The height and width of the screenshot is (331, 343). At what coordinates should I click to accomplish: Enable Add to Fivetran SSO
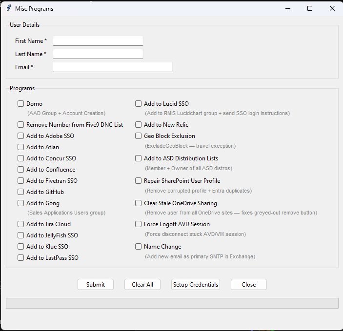(x=21, y=180)
